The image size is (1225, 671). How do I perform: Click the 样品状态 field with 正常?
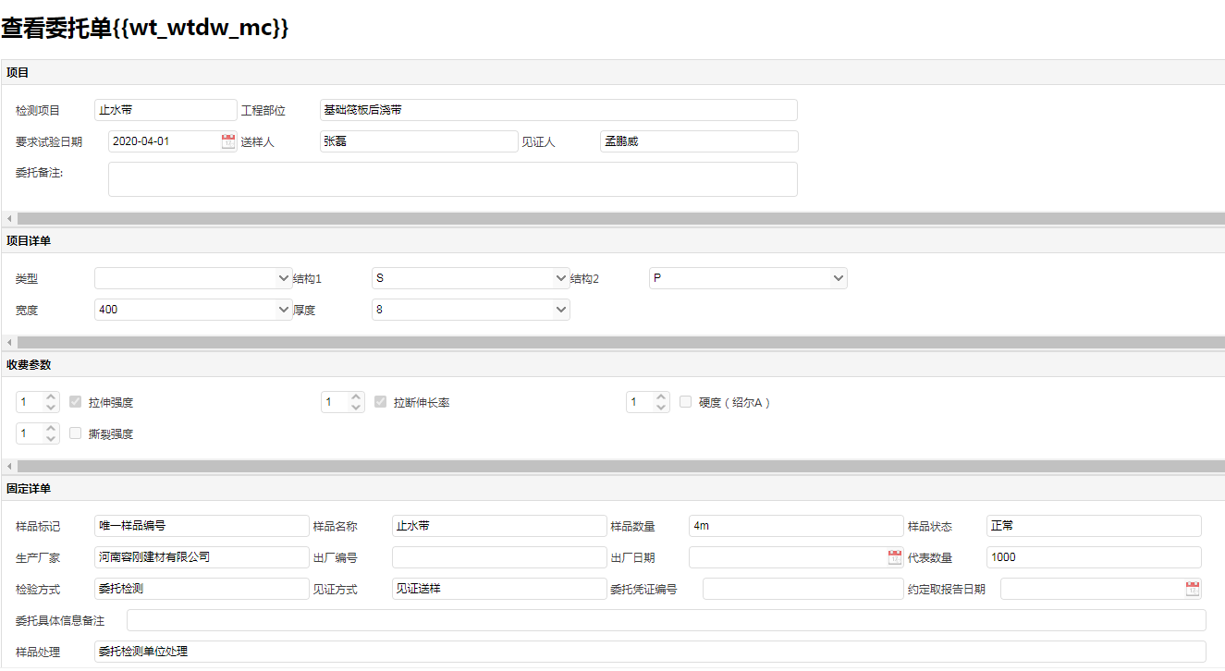pos(1094,526)
